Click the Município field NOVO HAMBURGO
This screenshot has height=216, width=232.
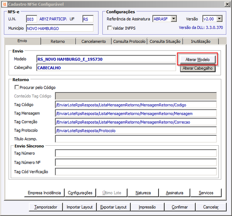pos(60,28)
